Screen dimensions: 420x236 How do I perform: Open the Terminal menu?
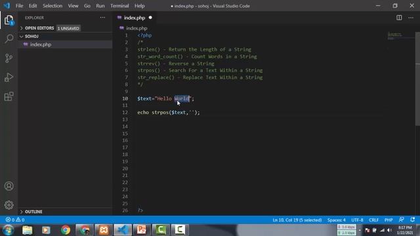[119, 6]
